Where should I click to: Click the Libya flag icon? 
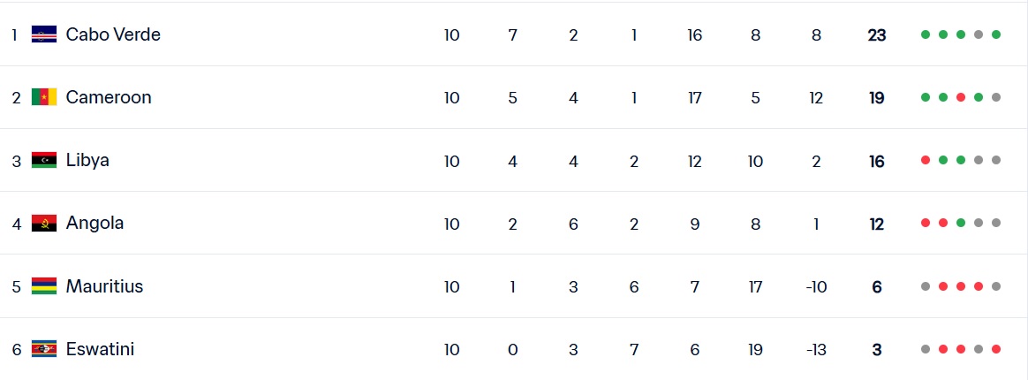[44, 160]
